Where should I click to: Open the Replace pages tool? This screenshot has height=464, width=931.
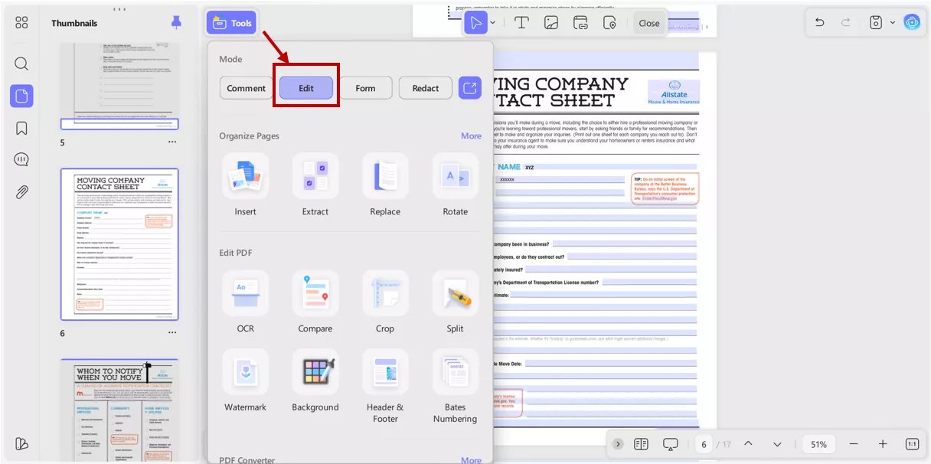[x=385, y=185]
